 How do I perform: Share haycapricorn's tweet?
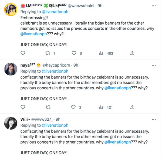click(132, 107)
